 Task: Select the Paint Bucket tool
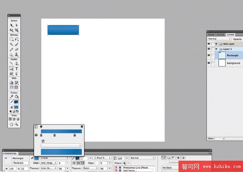pos(17,97)
